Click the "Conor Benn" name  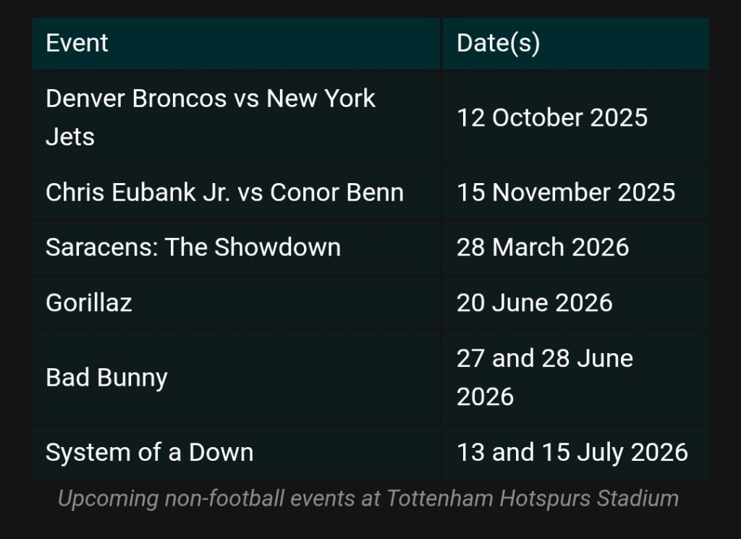click(336, 192)
